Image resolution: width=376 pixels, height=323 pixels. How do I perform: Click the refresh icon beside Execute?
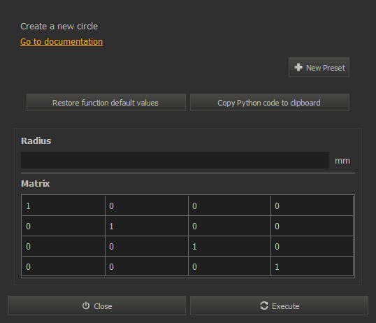(x=264, y=306)
